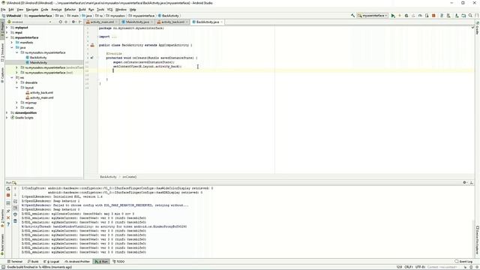This screenshot has width=480, height=270.
Task: Click the Debug app bug icon
Action: (406, 15)
